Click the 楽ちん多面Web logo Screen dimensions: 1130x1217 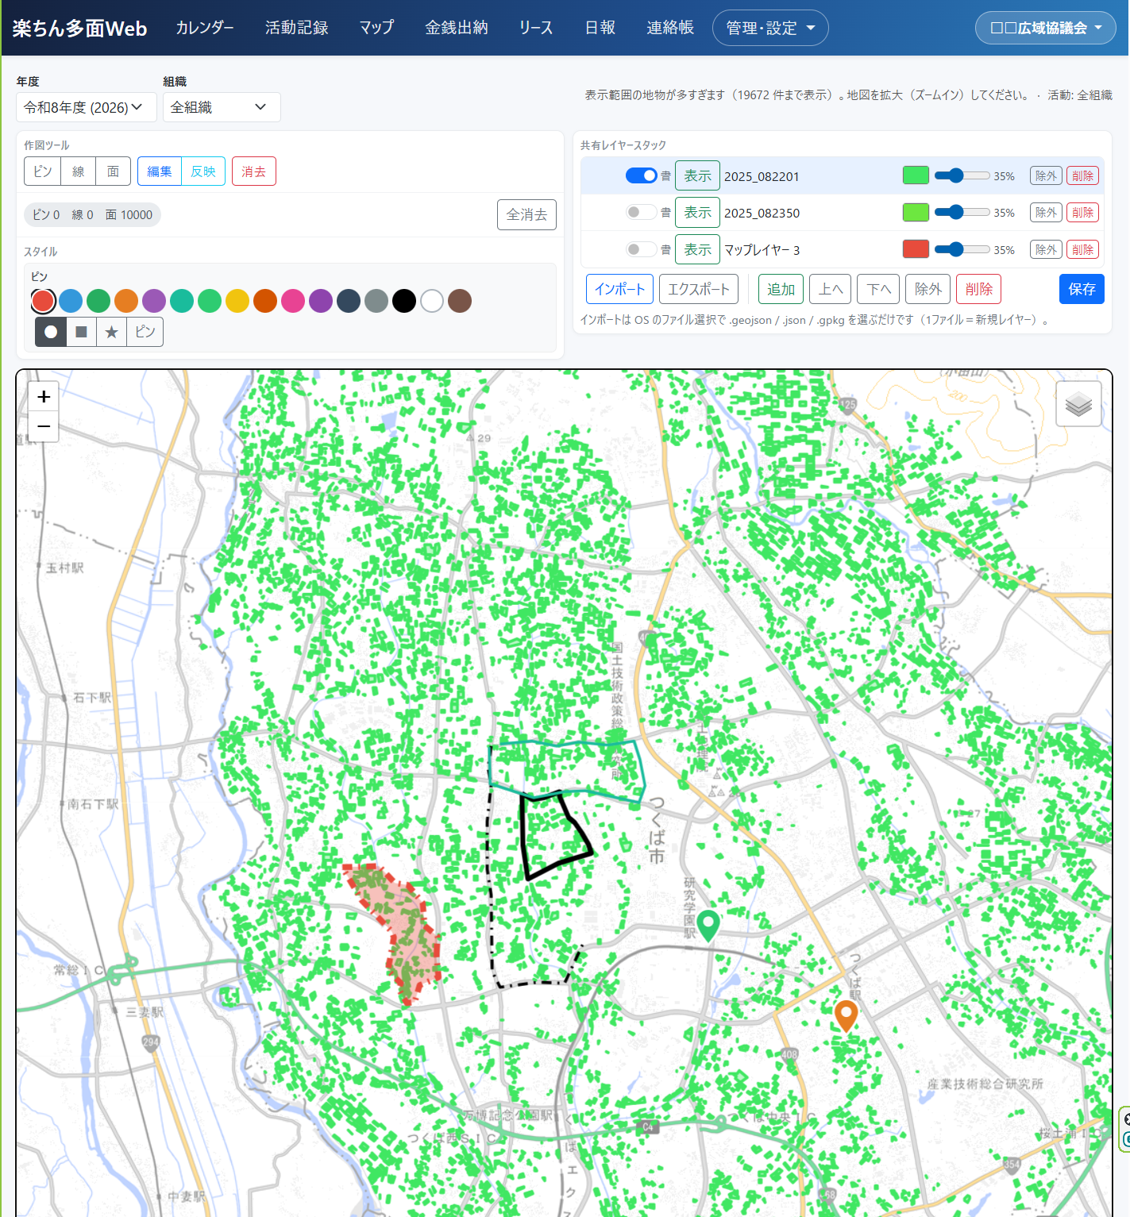click(x=80, y=29)
